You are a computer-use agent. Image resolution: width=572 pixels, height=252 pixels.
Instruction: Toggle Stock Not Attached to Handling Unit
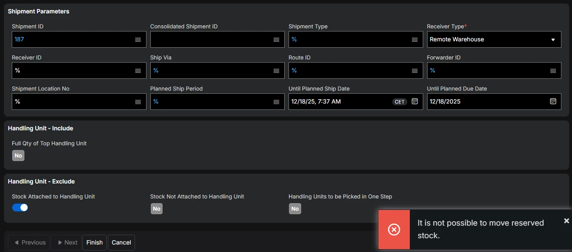click(157, 209)
